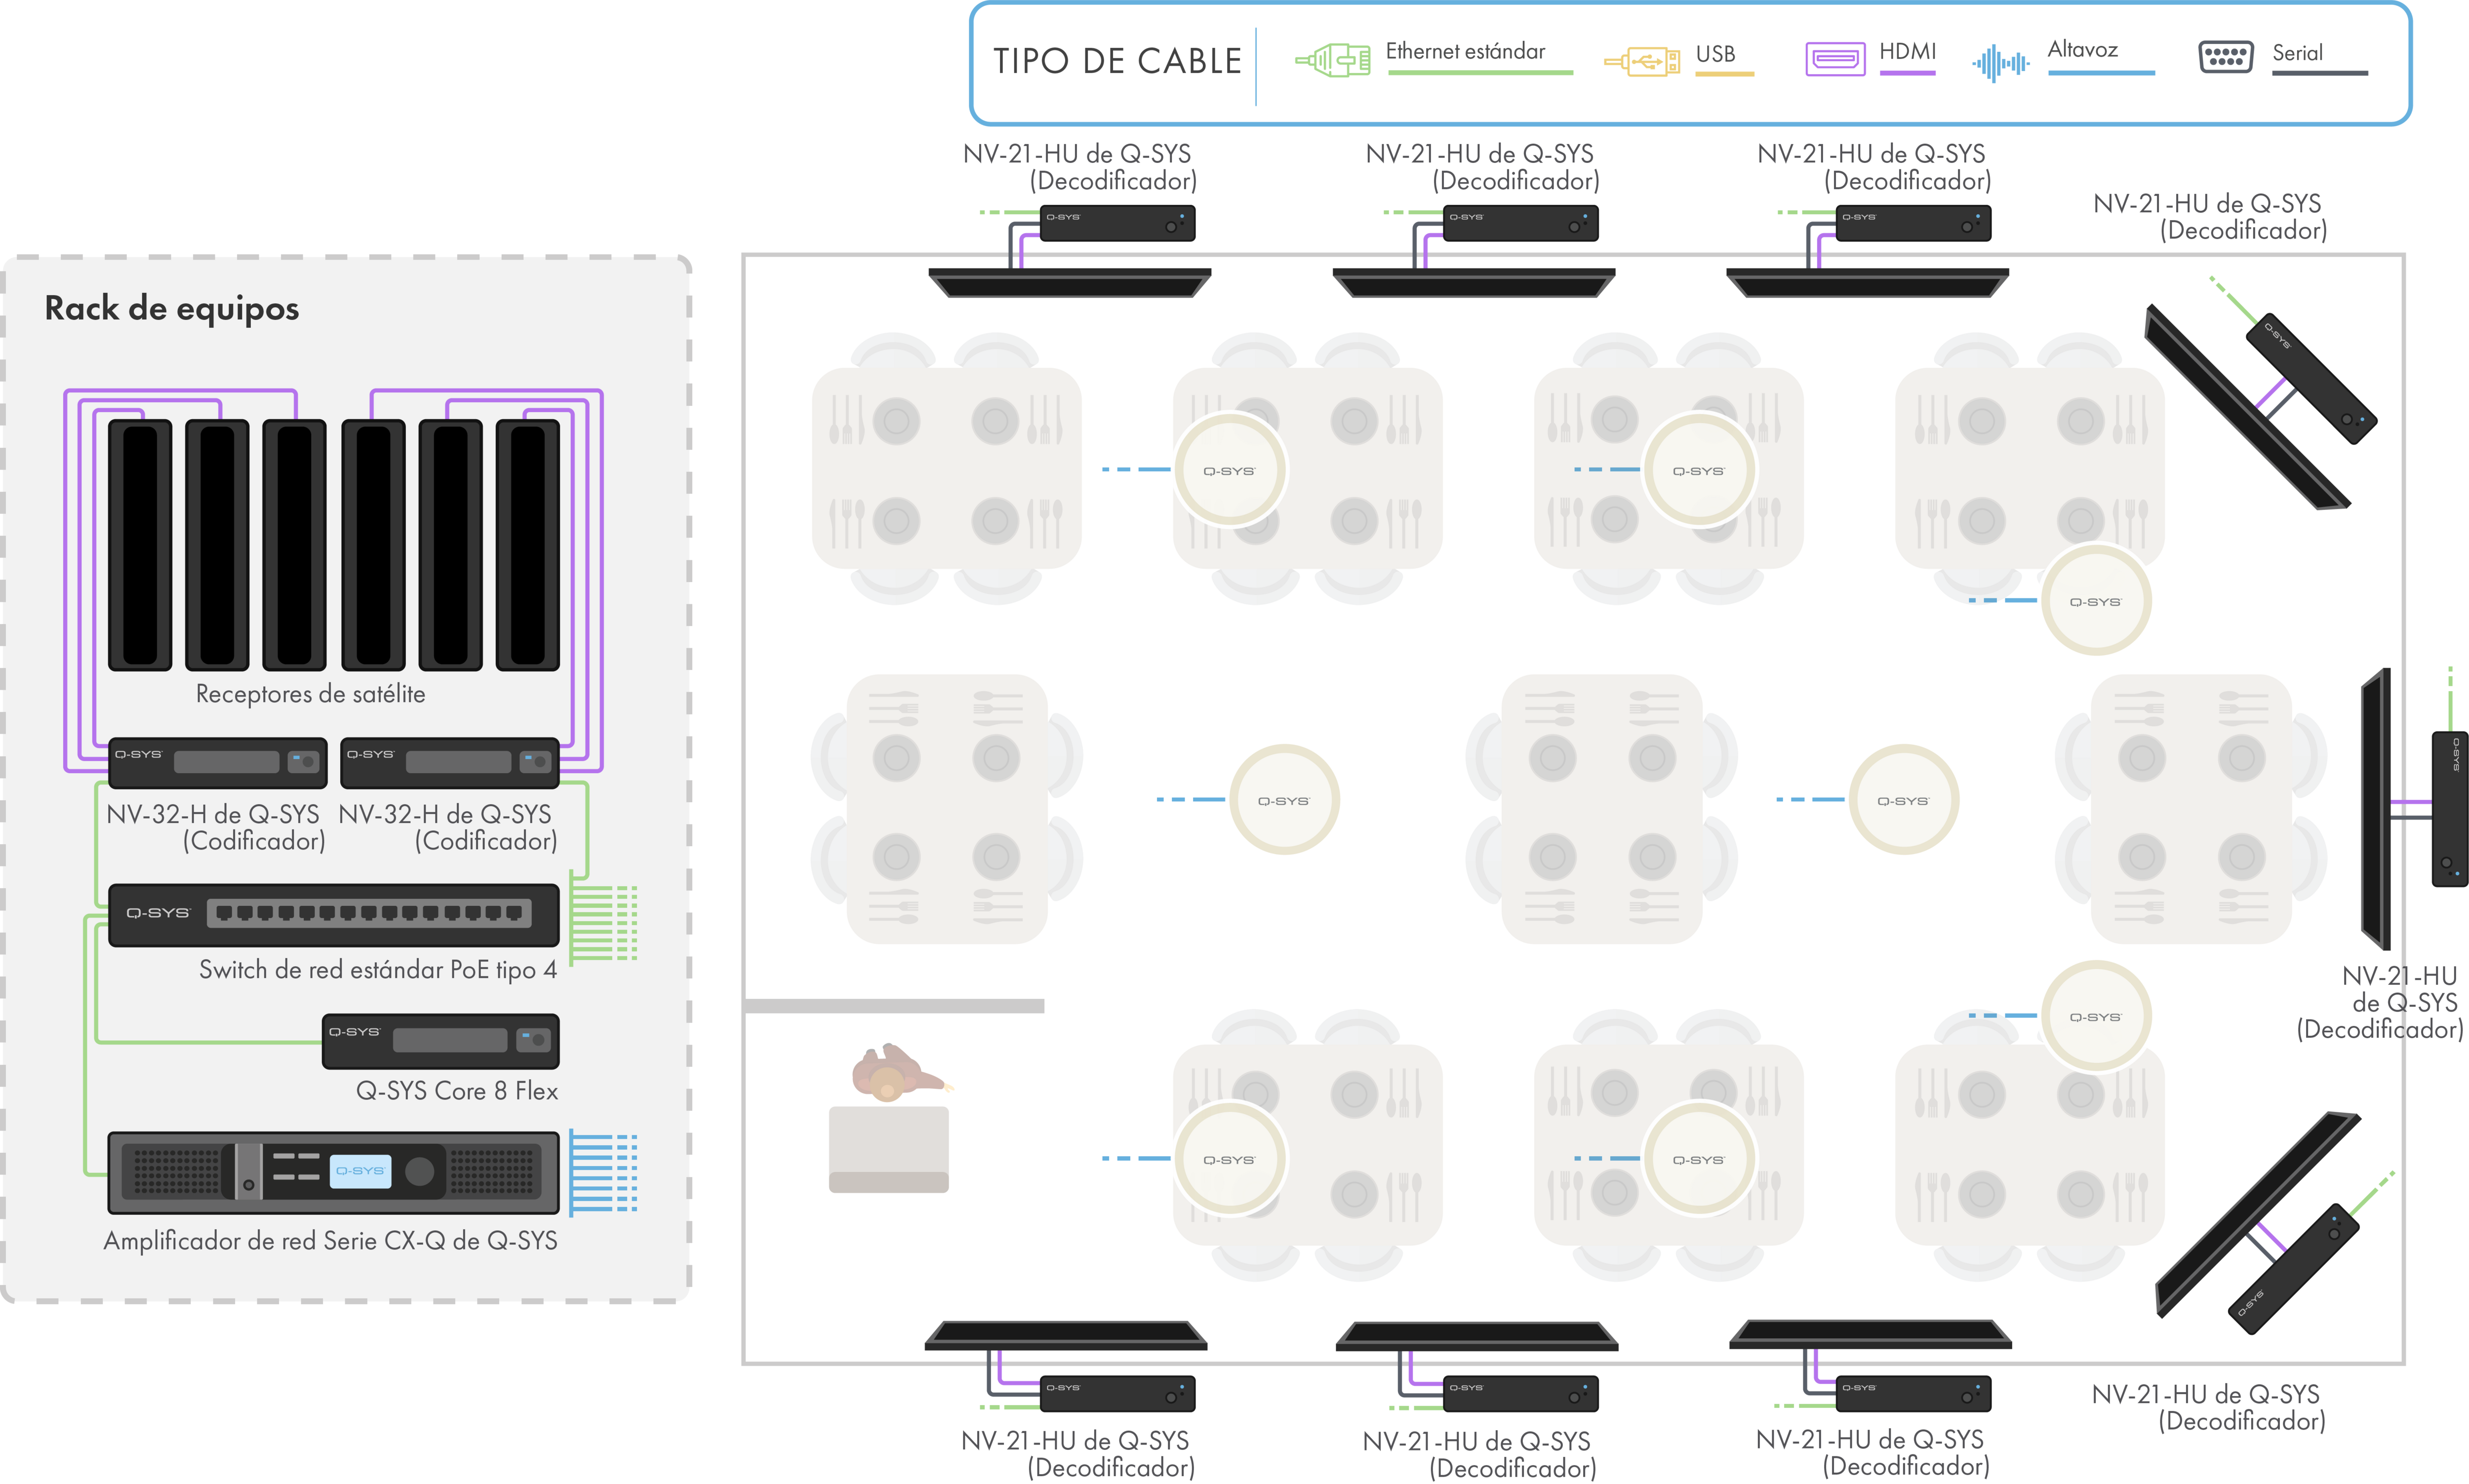2469x1484 pixels.
Task: Select the center-left Q-SYS ceiling speaker
Action: 1284,800
